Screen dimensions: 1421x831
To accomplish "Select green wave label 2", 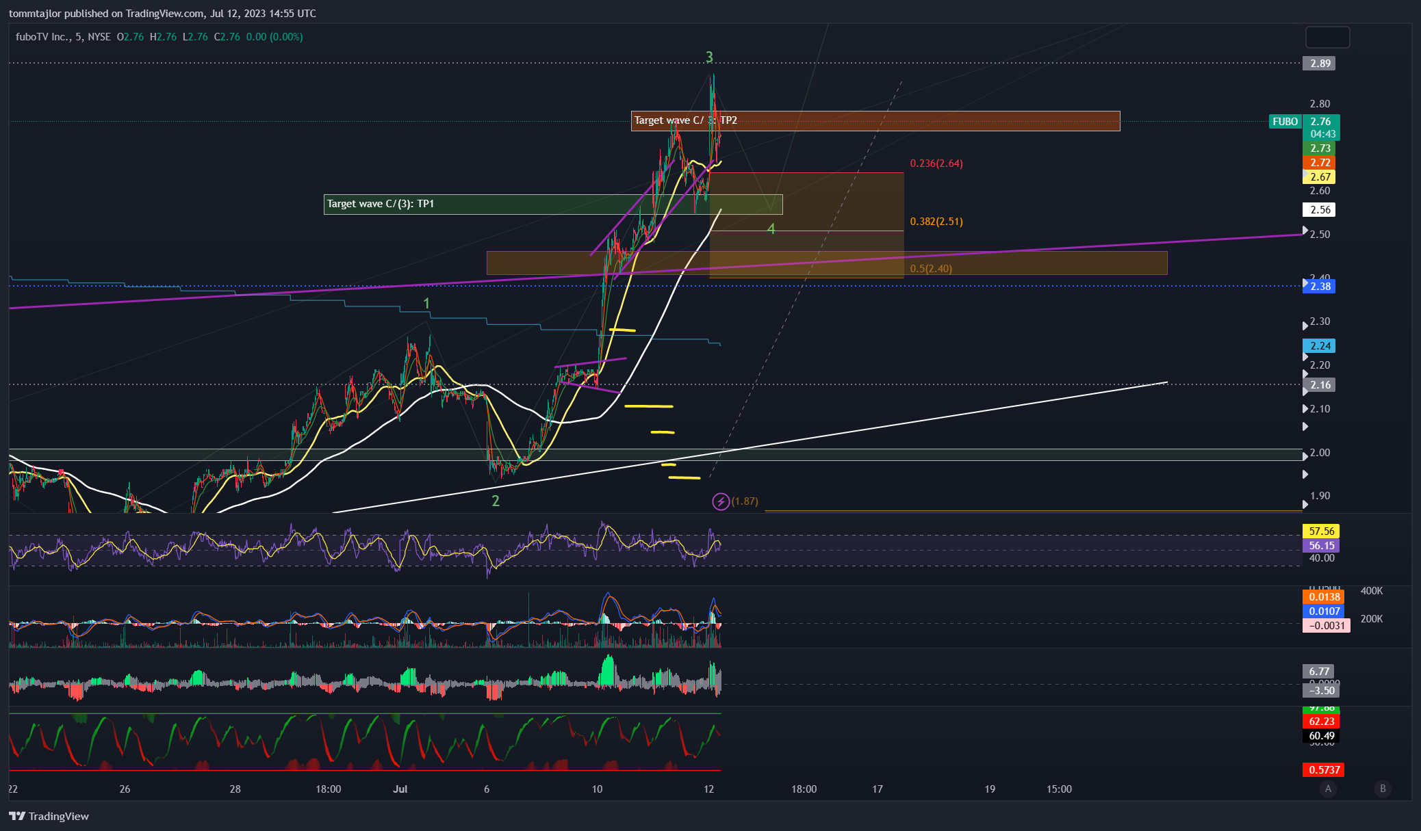I will click(x=496, y=501).
